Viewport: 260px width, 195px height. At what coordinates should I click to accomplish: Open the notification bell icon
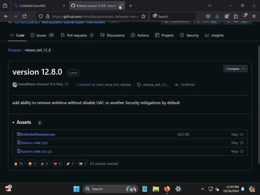click(243, 189)
